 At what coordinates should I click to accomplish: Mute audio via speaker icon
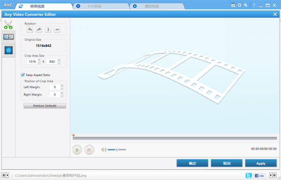coord(104,150)
